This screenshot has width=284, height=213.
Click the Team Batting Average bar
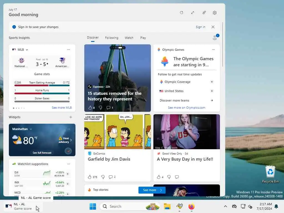pyautogui.click(x=42, y=85)
